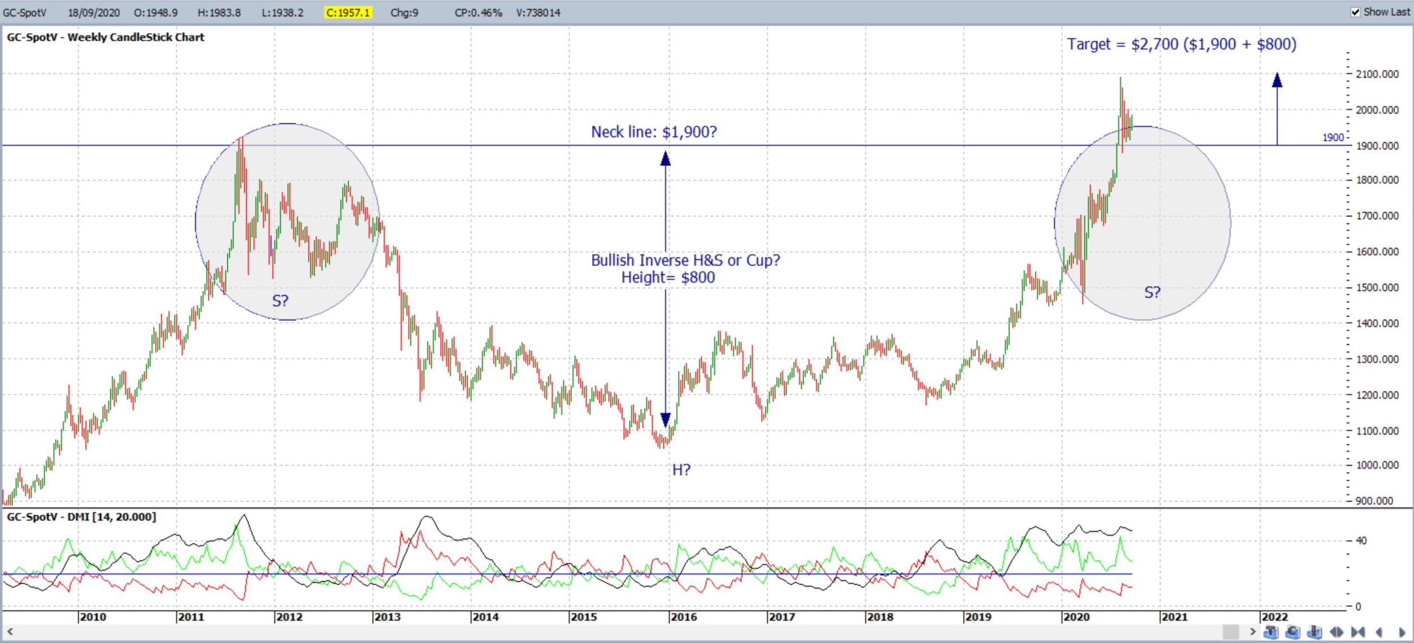Click the date 18/09/2020 in header
Viewport: 1414px width, 643px height.
[x=94, y=12]
